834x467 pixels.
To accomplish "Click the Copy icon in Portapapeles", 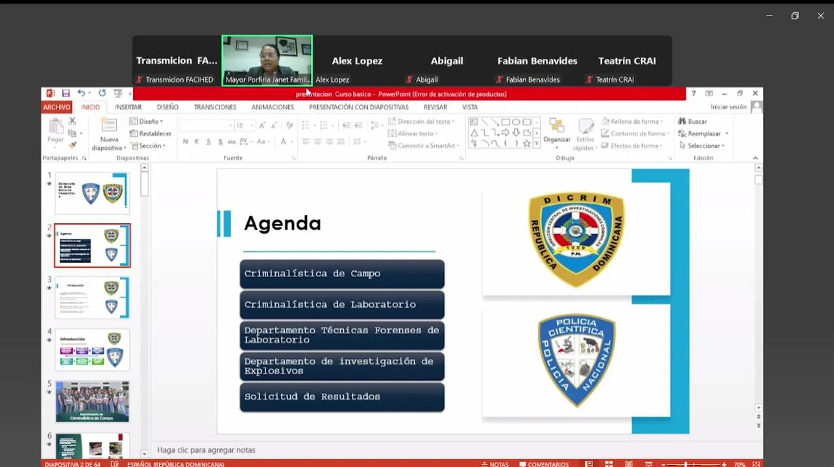I will point(72,133).
